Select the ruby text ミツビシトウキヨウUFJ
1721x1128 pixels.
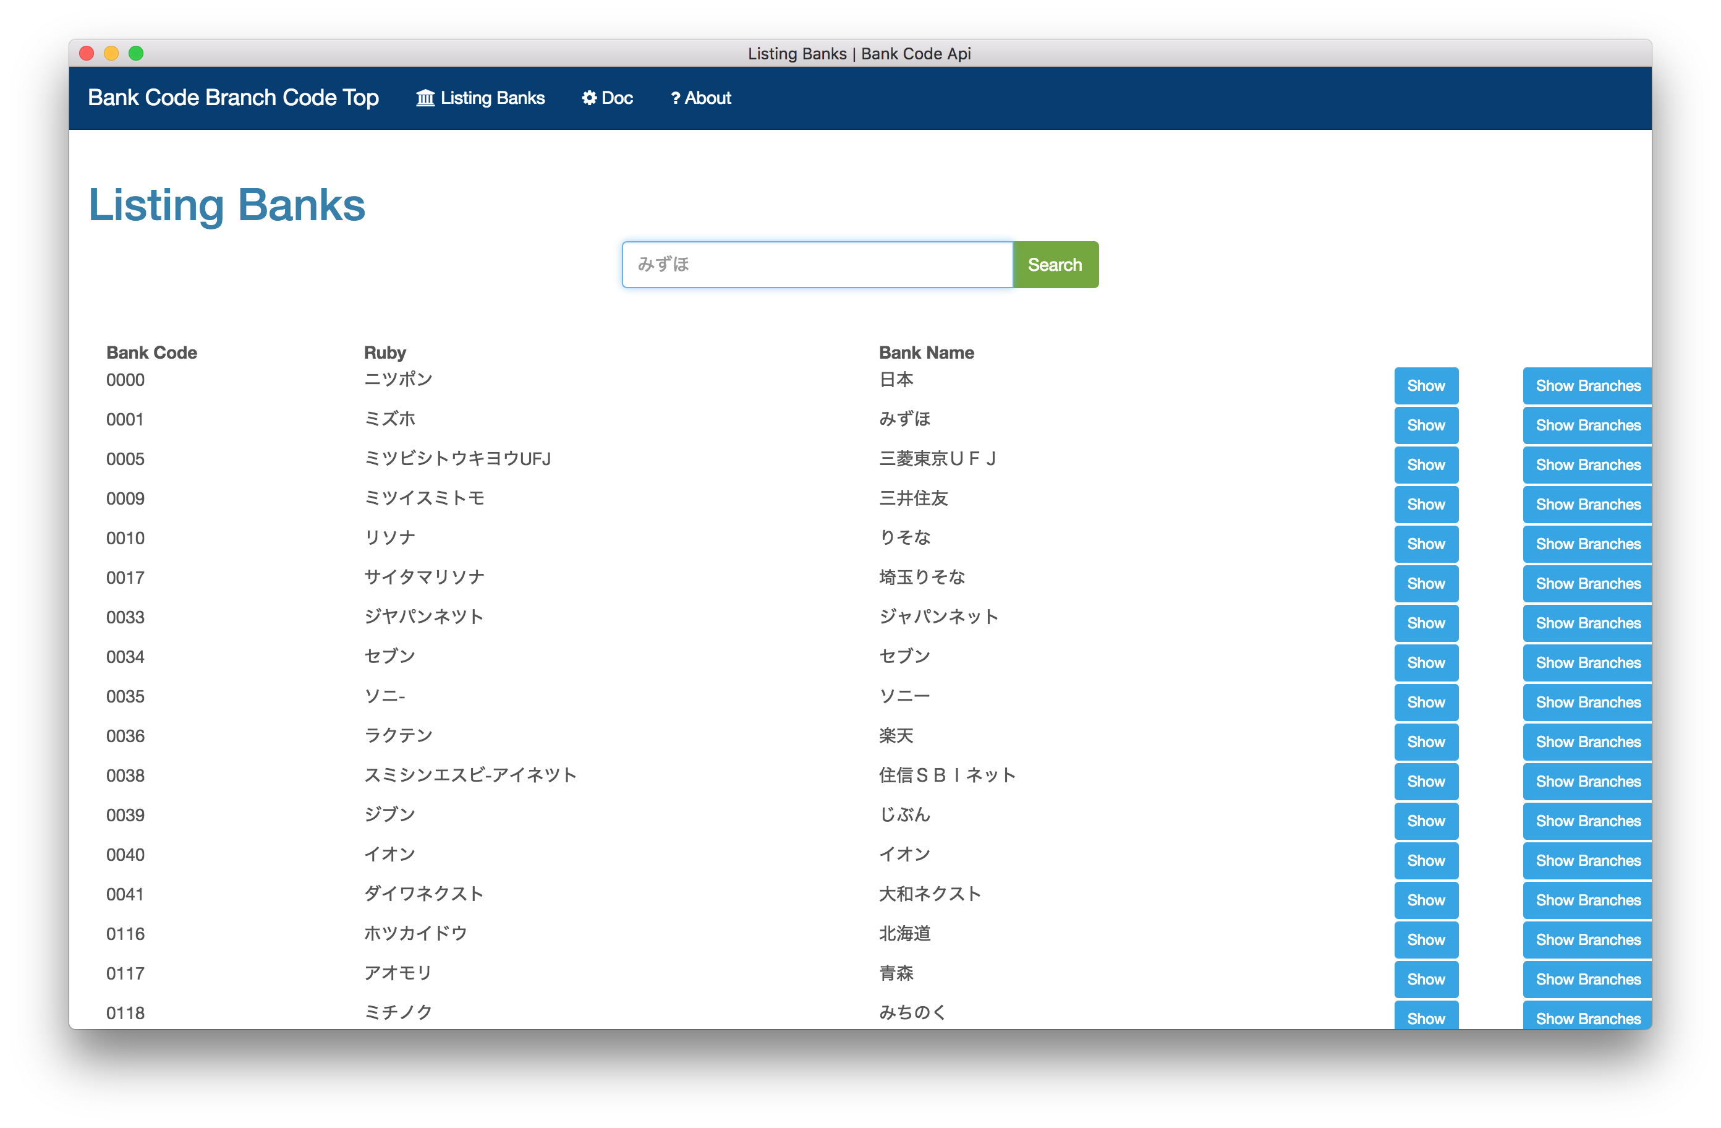tap(457, 459)
